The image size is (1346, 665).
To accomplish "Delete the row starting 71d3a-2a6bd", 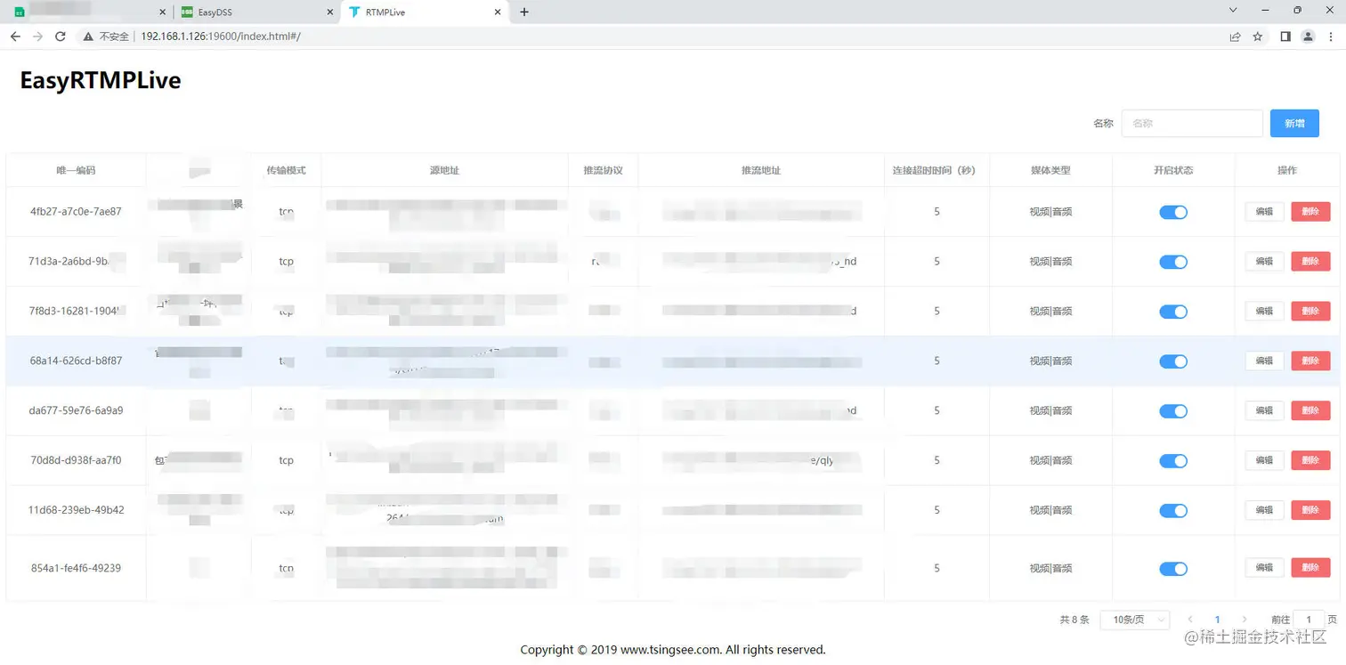I will [x=1310, y=262].
